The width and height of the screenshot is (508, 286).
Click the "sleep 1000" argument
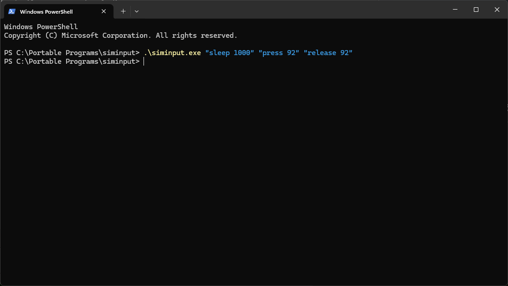coord(230,53)
